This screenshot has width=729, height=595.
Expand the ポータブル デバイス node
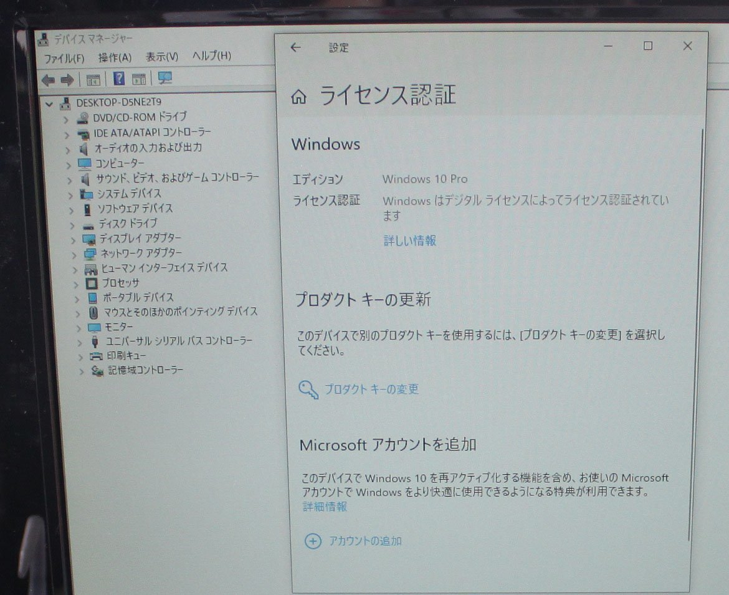pos(77,299)
